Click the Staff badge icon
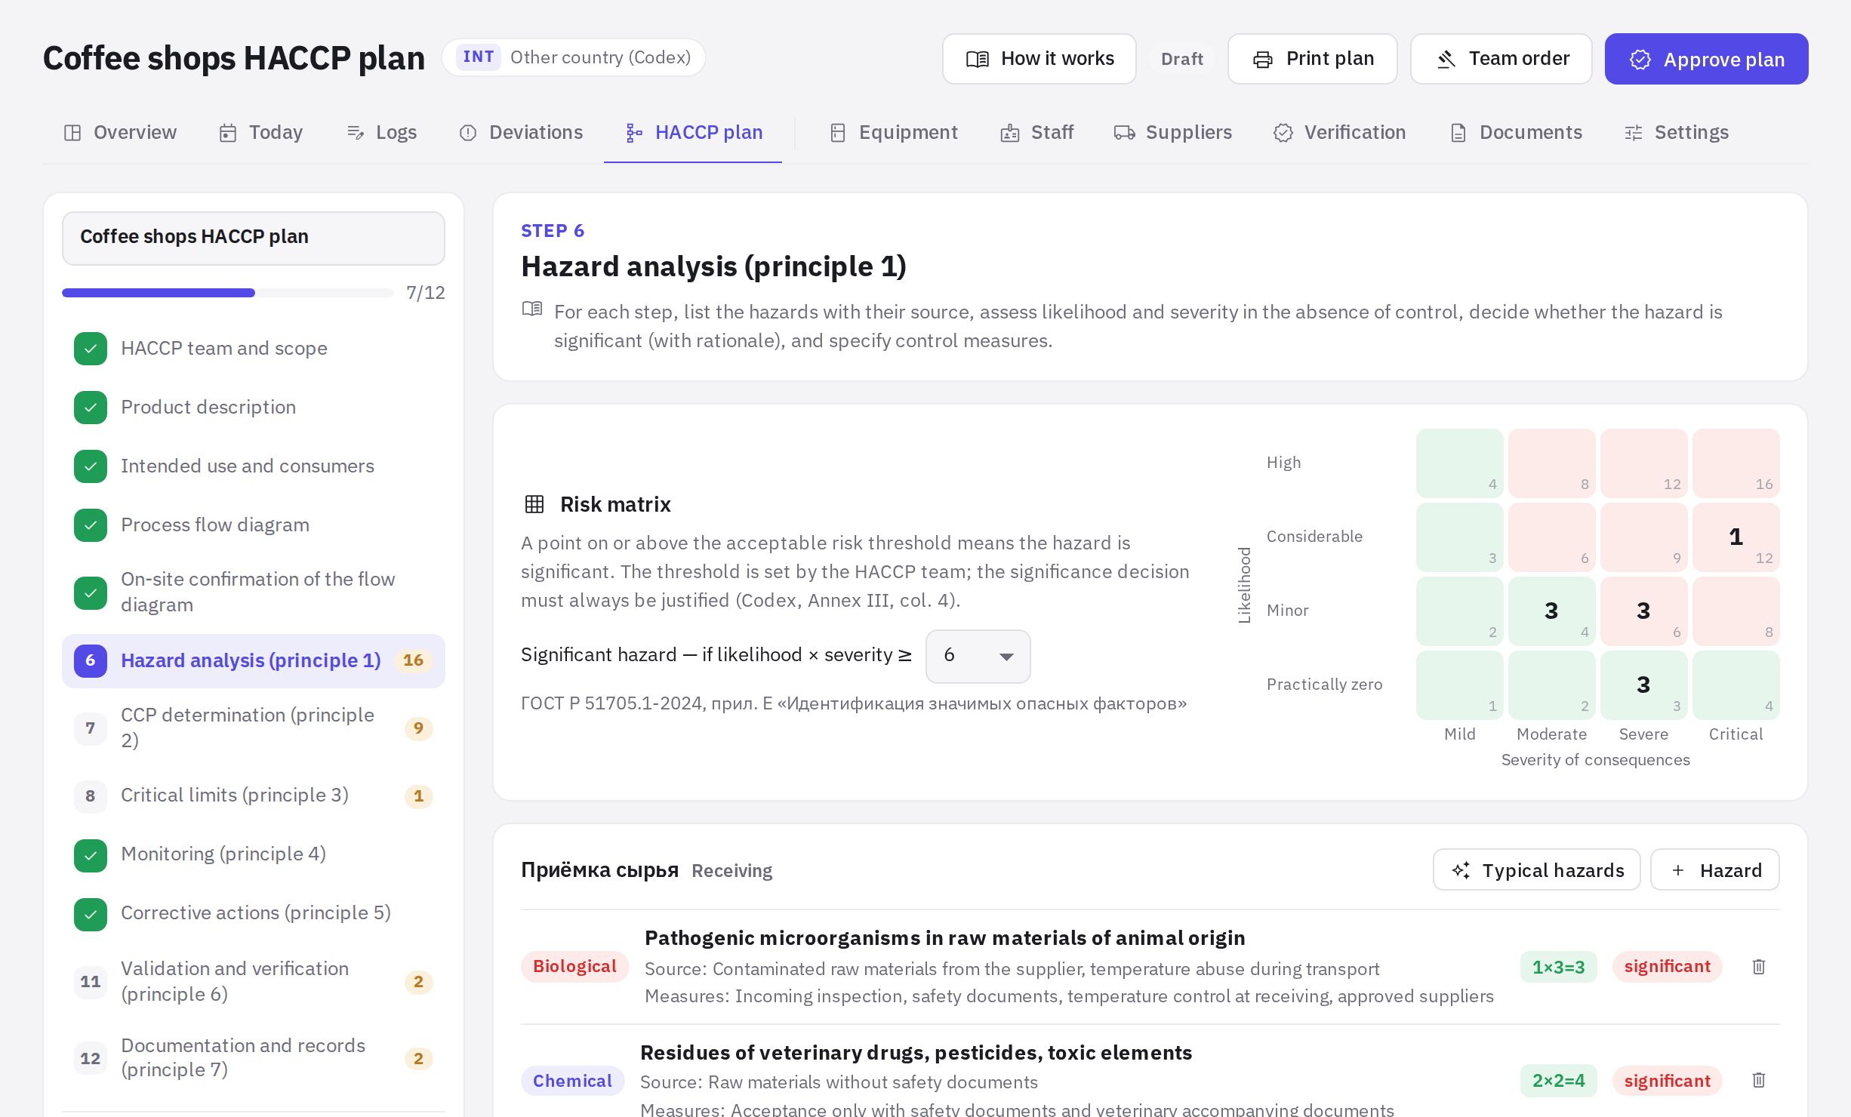The height and width of the screenshot is (1117, 1851). [x=1010, y=133]
